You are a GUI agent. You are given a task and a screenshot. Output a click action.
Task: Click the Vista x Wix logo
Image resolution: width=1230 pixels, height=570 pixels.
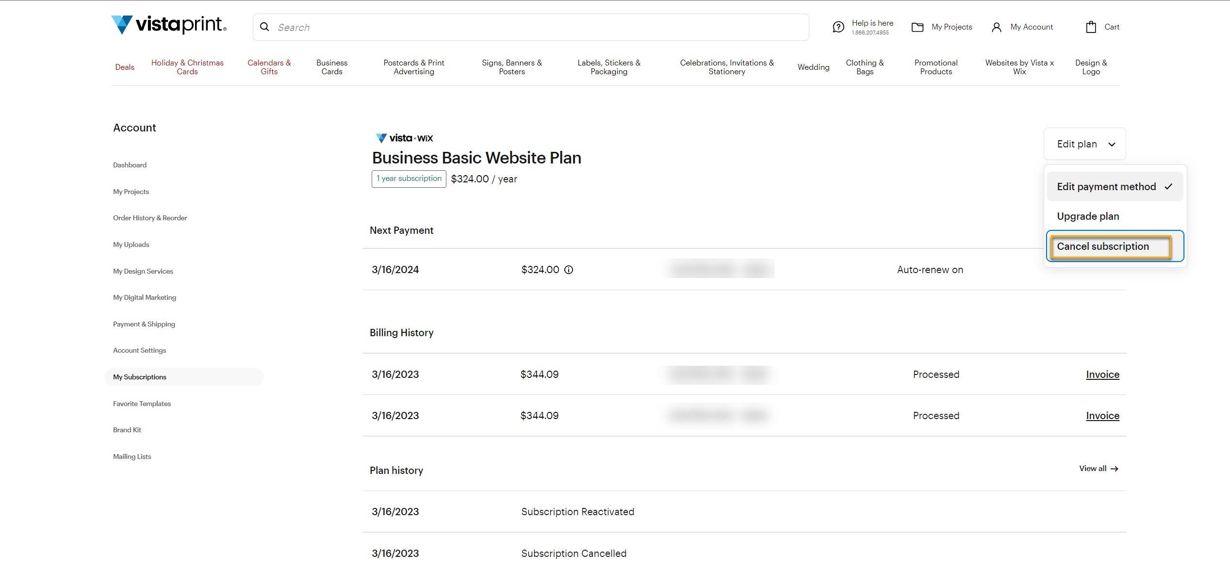(x=404, y=138)
